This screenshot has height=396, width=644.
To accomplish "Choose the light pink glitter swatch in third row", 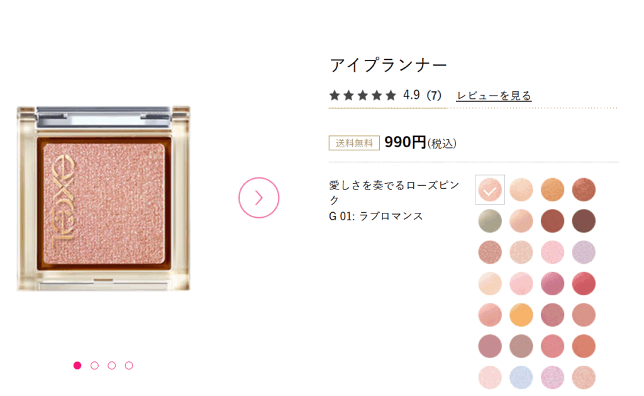I will (552, 252).
